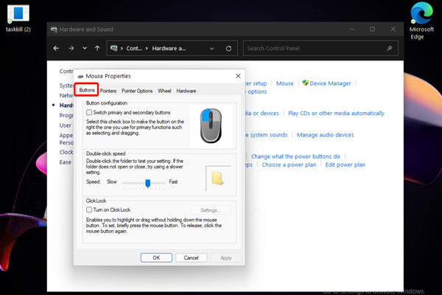Select the Wheel tab
The height and width of the screenshot is (295, 442).
164,91
